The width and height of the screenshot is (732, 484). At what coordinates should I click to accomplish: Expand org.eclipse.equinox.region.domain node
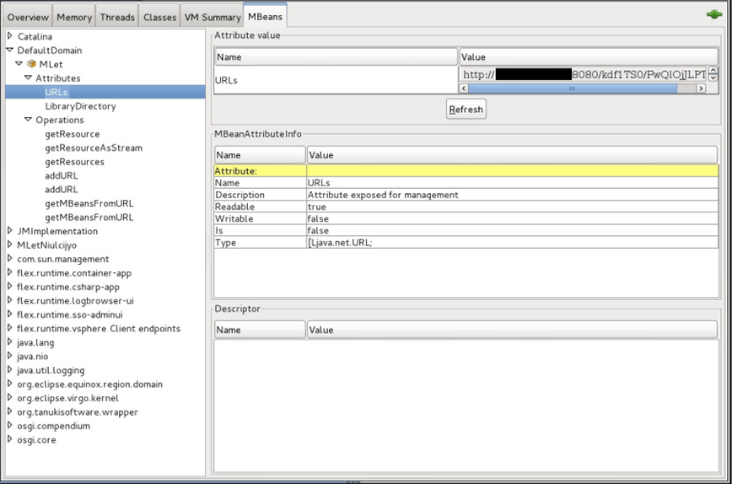tap(10, 384)
